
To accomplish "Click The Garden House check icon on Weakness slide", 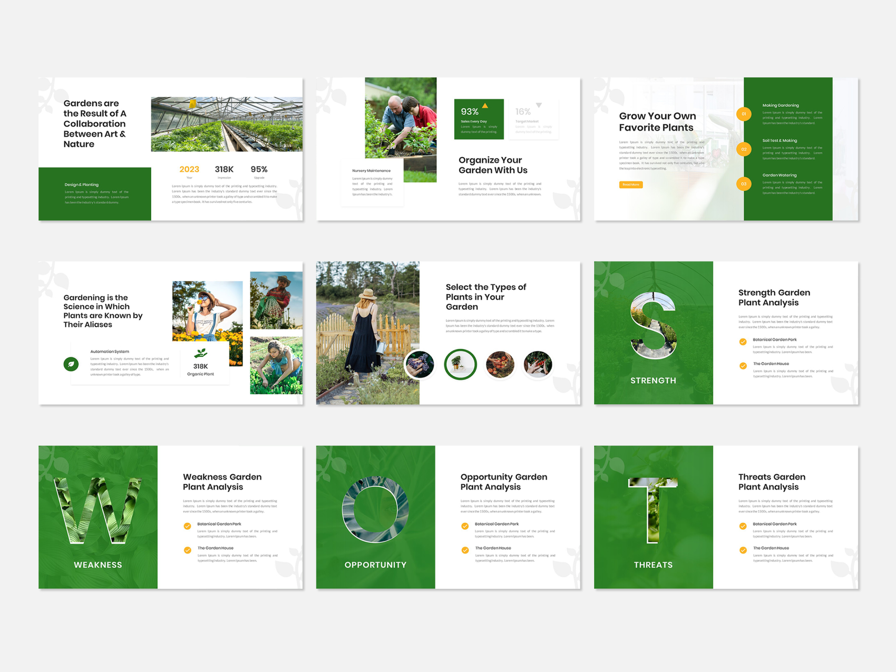I will click(x=187, y=550).
